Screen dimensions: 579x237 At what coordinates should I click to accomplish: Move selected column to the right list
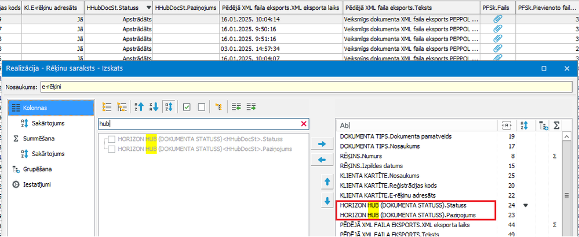(322, 145)
